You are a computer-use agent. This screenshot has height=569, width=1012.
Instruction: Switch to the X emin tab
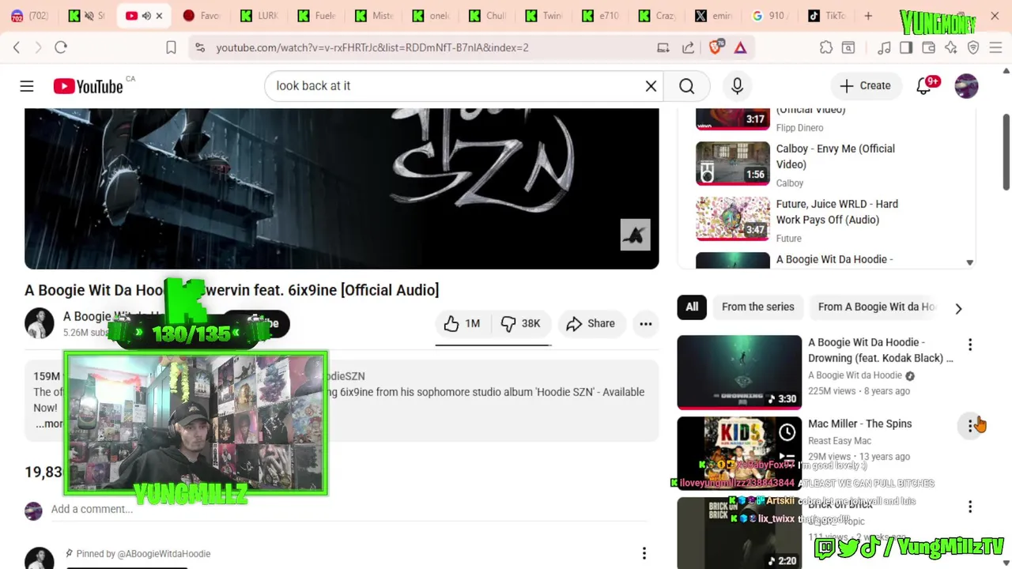pyautogui.click(x=713, y=16)
